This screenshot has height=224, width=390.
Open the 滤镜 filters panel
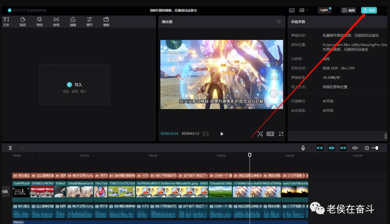73,21
